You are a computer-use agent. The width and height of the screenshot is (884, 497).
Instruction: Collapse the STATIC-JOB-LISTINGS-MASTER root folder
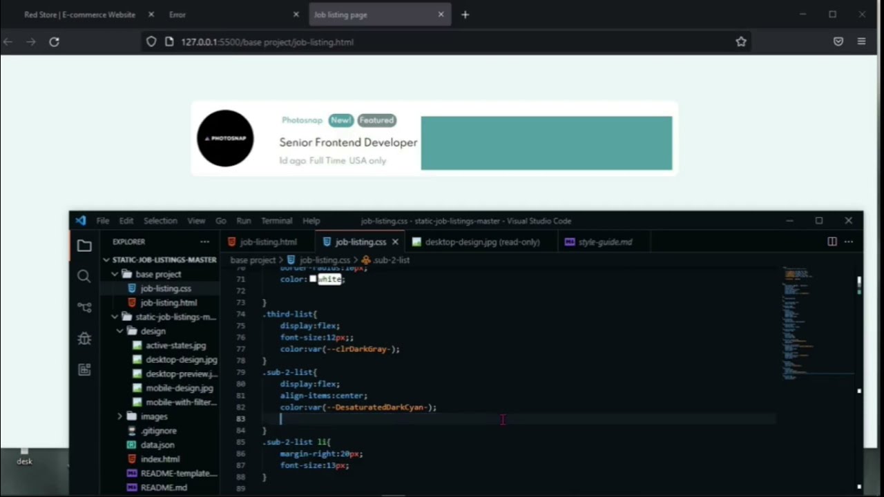tap(106, 260)
